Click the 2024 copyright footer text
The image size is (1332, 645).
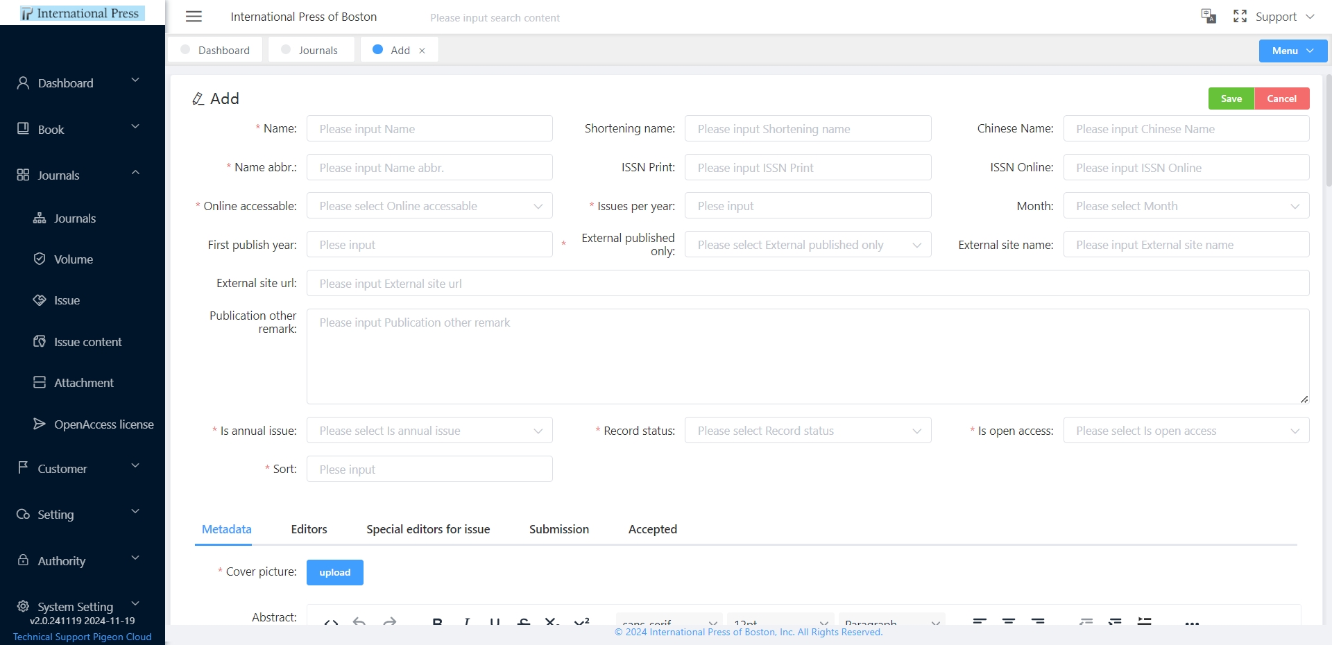tap(749, 632)
